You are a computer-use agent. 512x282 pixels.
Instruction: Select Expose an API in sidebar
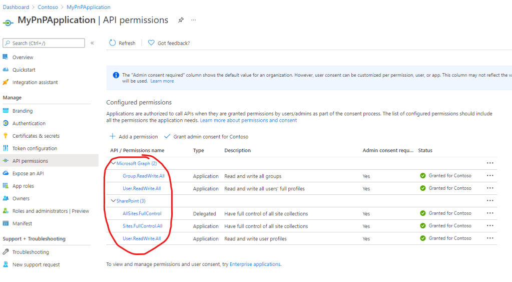tap(28, 173)
